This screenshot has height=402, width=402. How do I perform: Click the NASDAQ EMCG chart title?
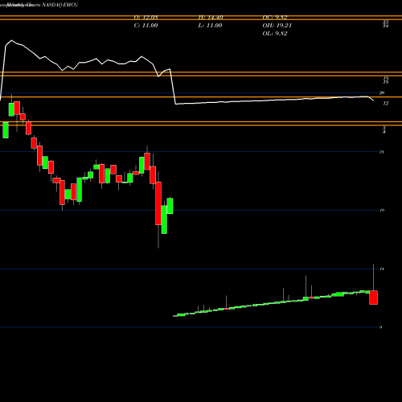[x=59, y=5]
